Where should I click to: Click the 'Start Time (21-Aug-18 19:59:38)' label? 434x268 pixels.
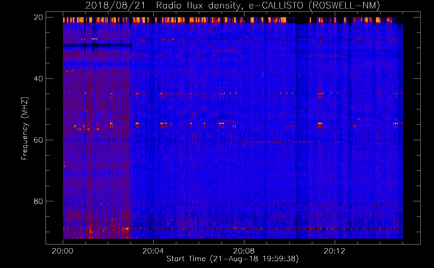(233, 259)
